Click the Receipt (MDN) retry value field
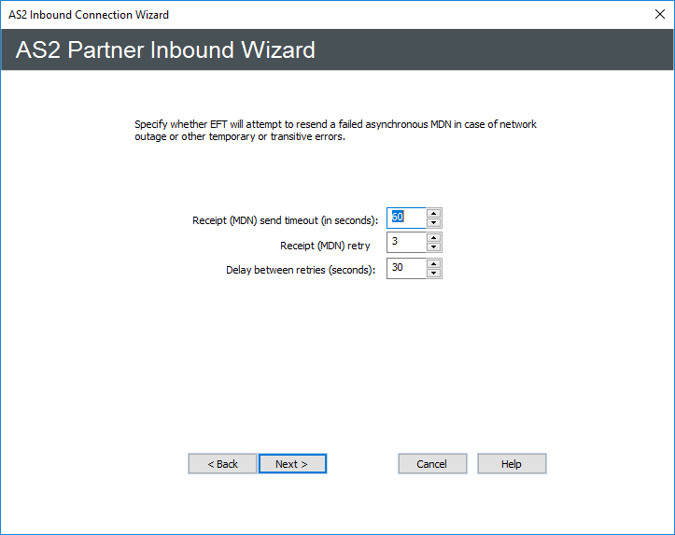The image size is (675, 535). click(406, 243)
